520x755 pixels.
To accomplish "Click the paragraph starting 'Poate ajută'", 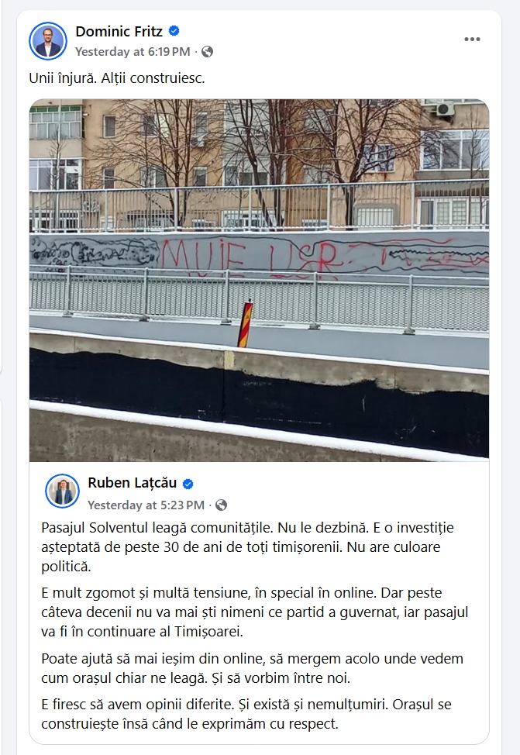I will click(x=253, y=668).
